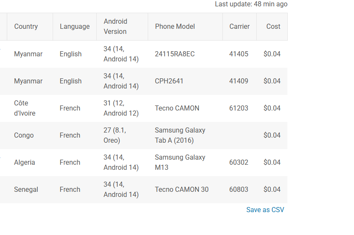354x235 pixels.
Task: Click carrier code 60803
Action: pyautogui.click(x=239, y=189)
